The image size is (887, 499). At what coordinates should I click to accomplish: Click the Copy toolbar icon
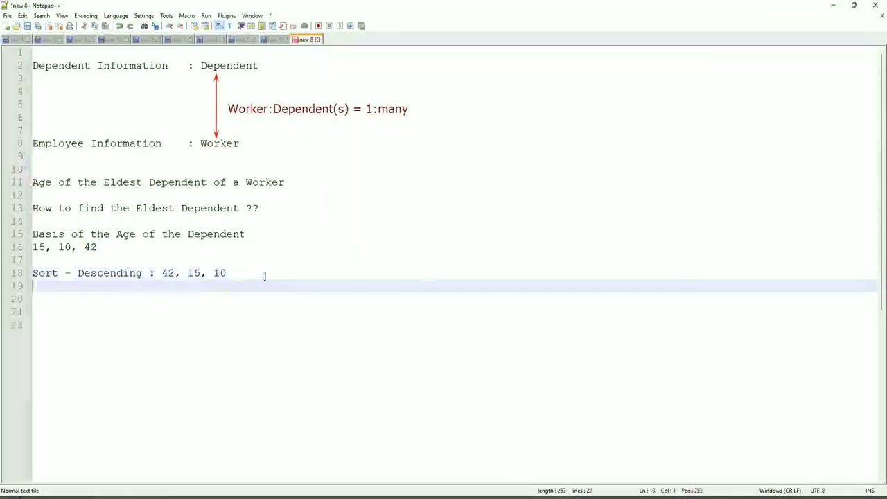[x=94, y=26]
